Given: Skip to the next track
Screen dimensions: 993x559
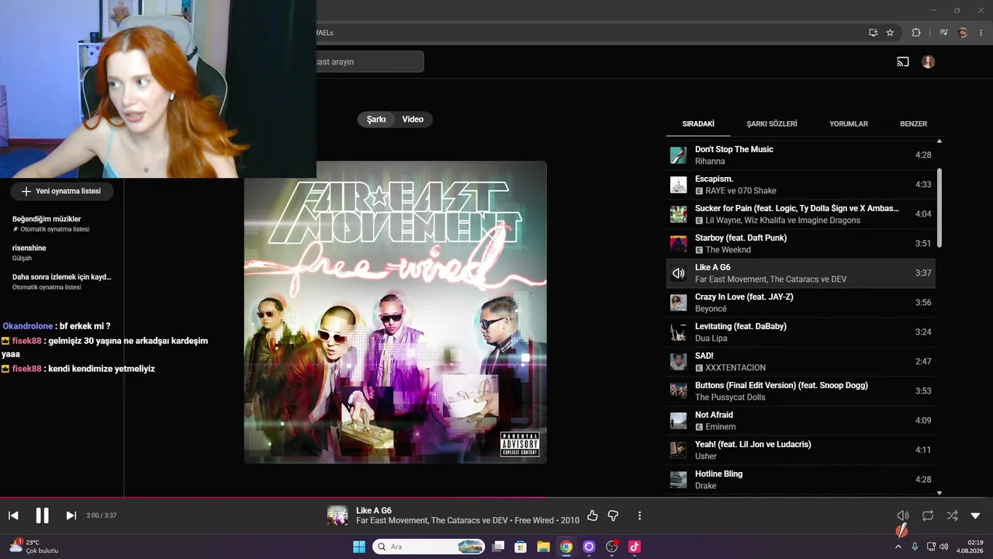Looking at the screenshot, I should tap(71, 516).
